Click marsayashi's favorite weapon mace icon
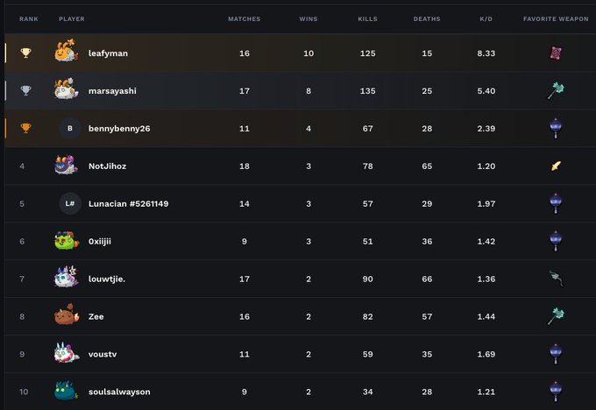 coord(556,91)
